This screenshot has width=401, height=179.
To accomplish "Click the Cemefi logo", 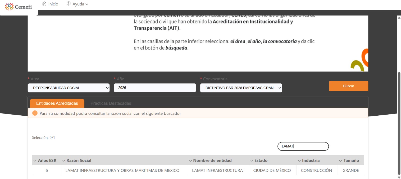I will (19, 7).
